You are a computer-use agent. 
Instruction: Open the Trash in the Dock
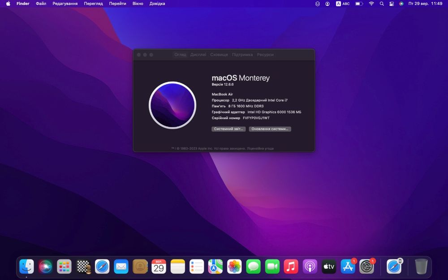(421, 267)
